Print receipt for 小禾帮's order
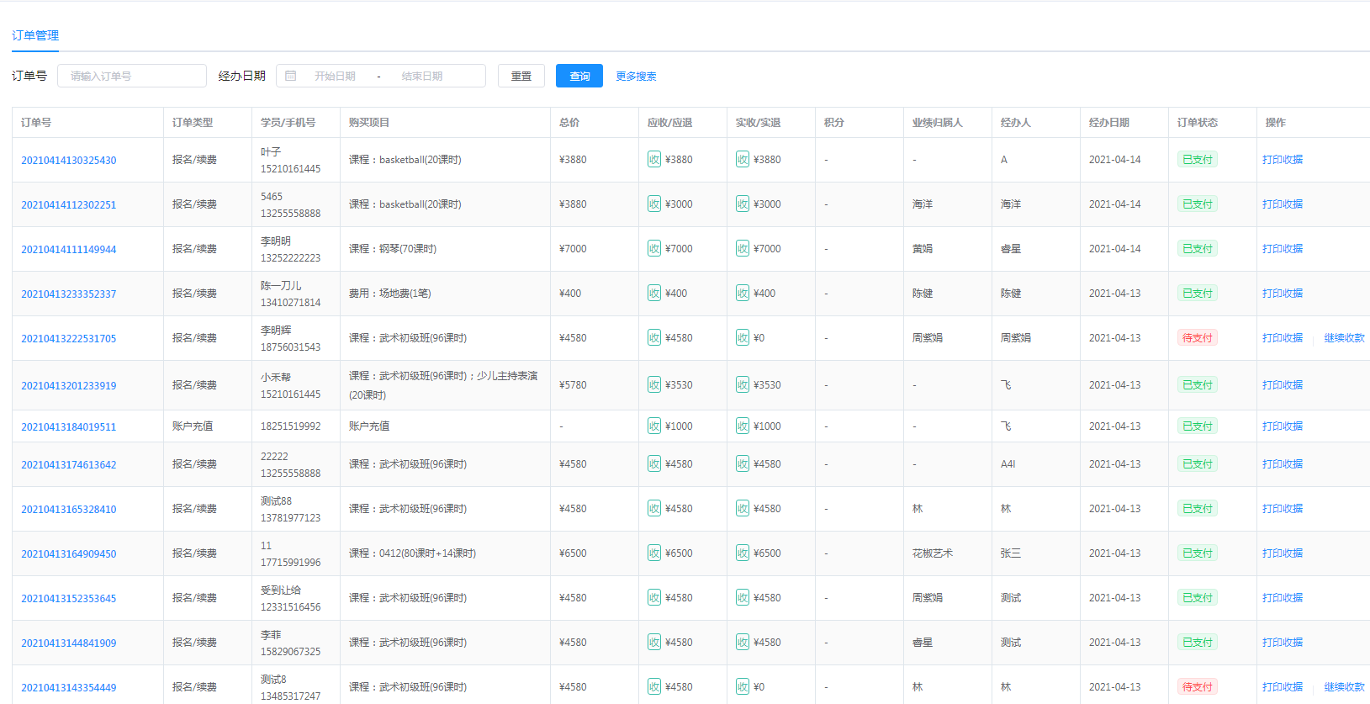The height and width of the screenshot is (704, 1370). coord(1283,384)
